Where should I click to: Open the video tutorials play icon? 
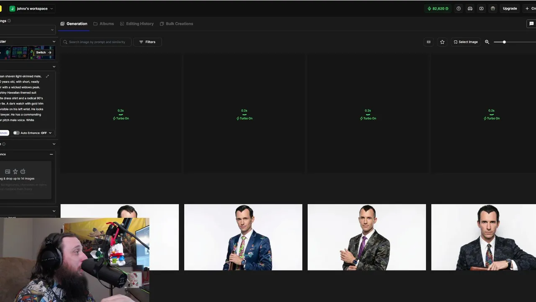click(482, 8)
